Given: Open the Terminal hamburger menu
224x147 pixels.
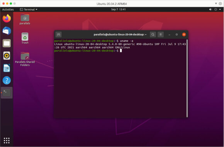Looking at the screenshot, I should click(x=161, y=34).
